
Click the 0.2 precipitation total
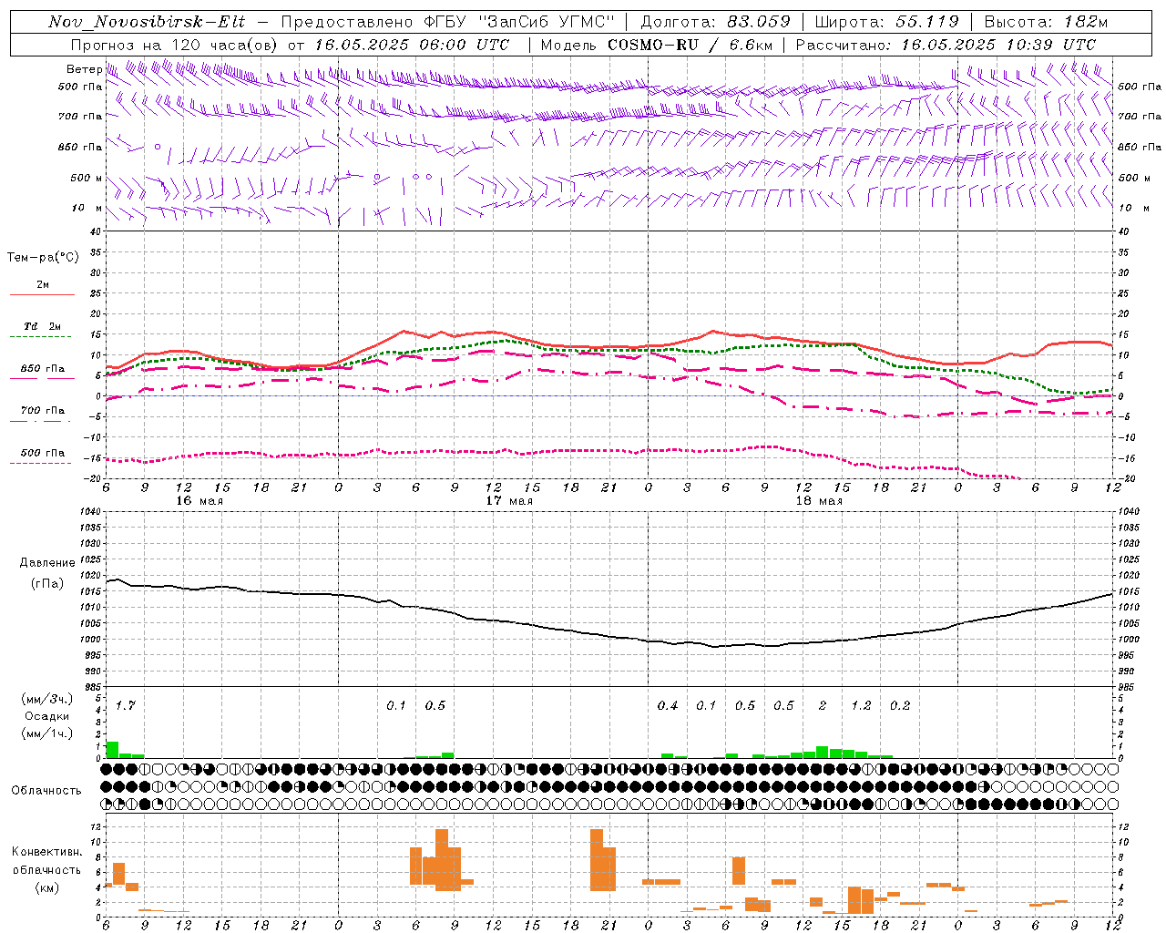point(900,705)
